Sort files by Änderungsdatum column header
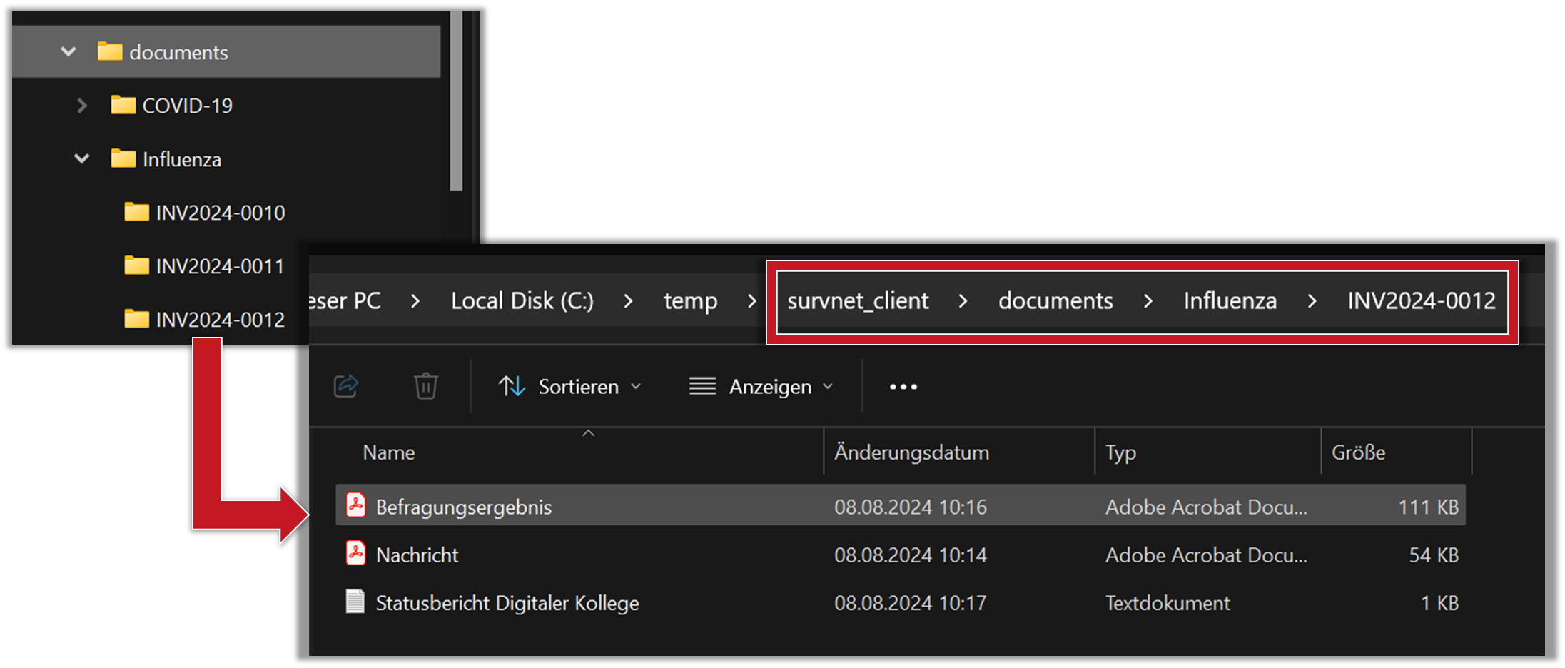This screenshot has width=1565, height=668. click(x=911, y=452)
